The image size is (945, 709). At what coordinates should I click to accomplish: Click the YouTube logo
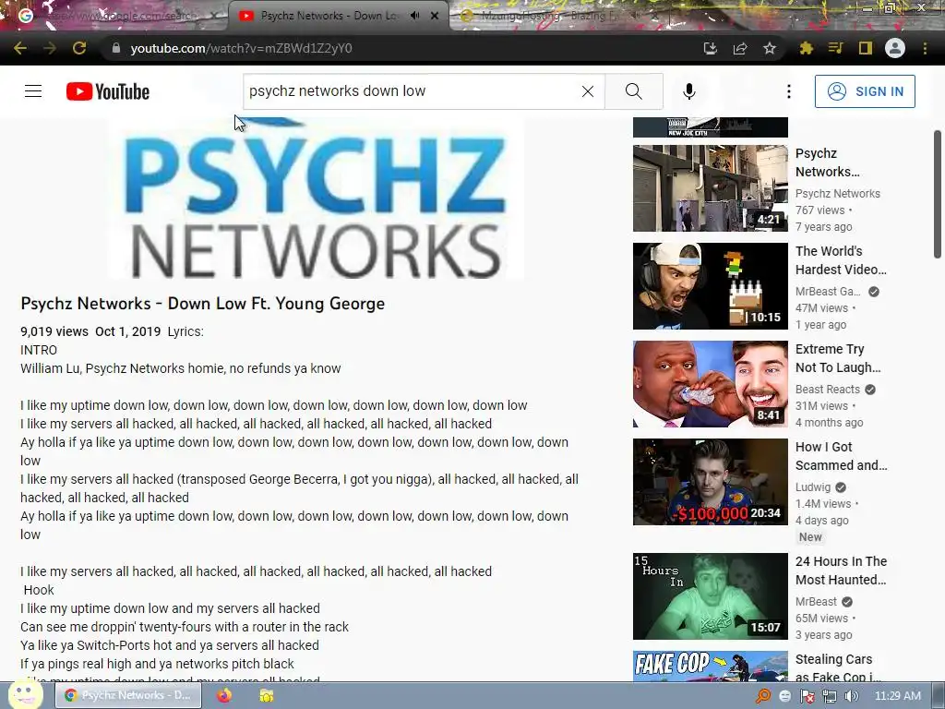point(108,91)
